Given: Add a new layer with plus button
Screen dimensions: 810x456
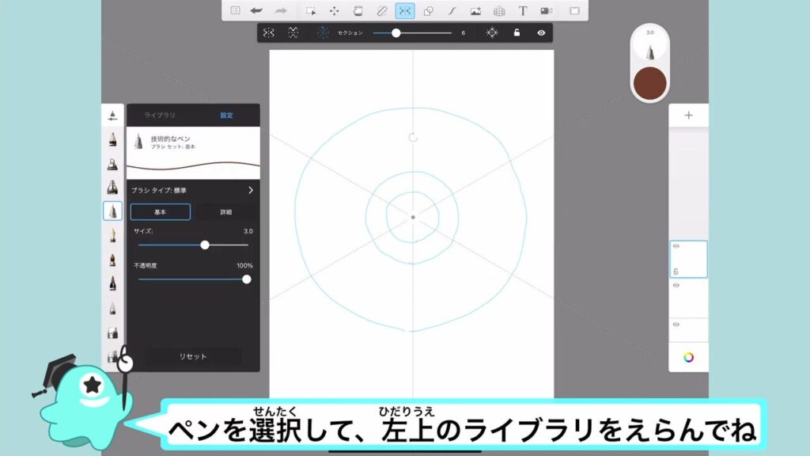Looking at the screenshot, I should (x=688, y=116).
